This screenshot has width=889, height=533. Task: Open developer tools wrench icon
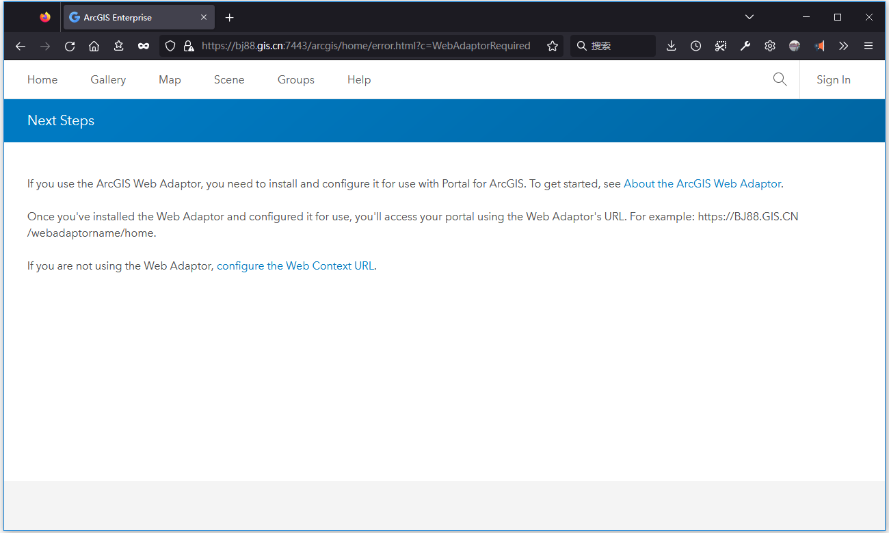pos(745,46)
